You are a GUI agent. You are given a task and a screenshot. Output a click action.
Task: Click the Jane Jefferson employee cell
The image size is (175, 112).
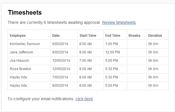click(29, 52)
